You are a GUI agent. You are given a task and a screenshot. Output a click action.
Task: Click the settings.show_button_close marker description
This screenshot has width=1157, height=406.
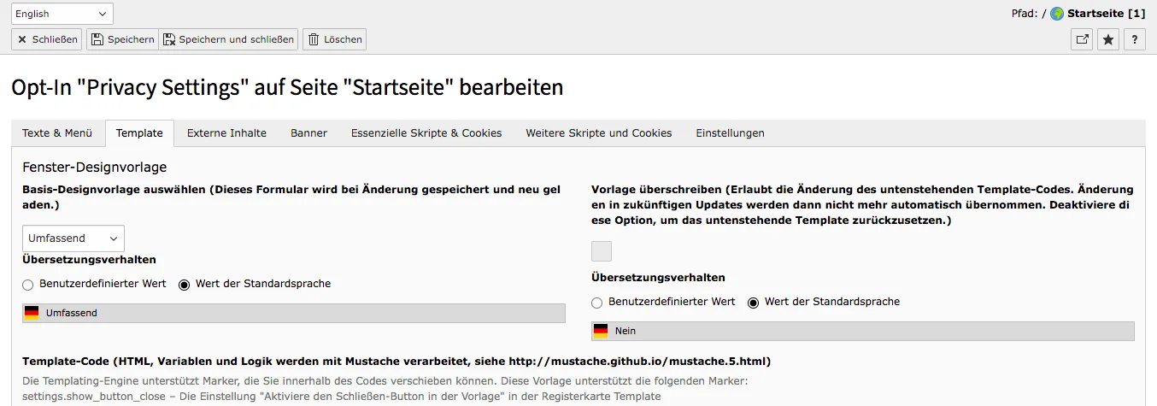point(341,396)
